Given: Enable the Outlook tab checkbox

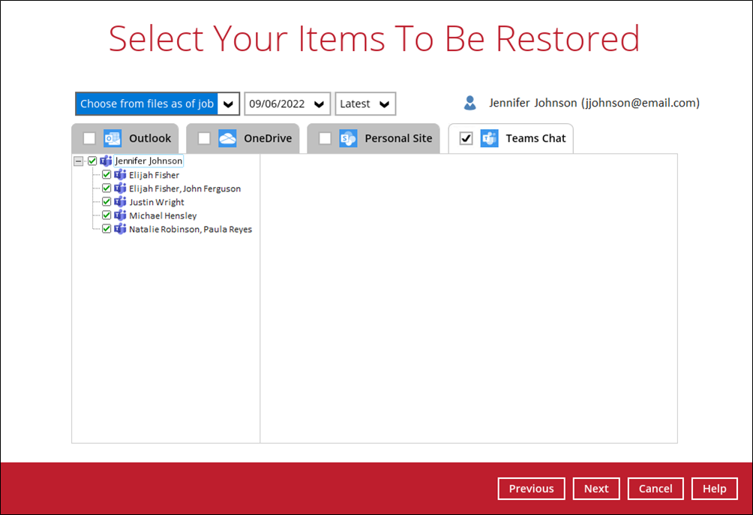Looking at the screenshot, I should [89, 138].
